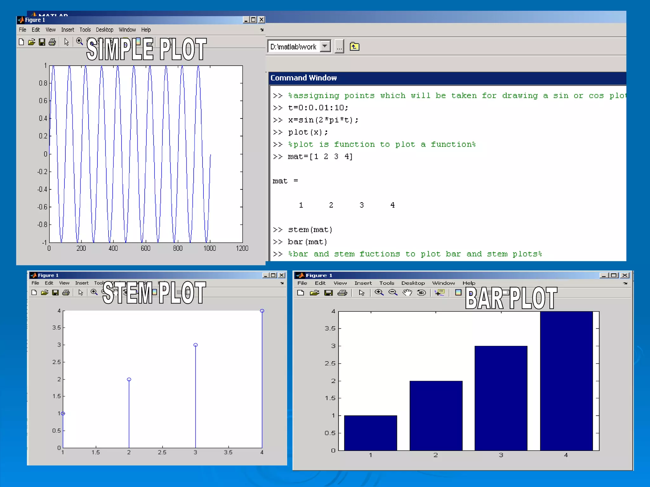Open Desktop menu in Simple Plot figure
Screen dimensions: 650x487
pyautogui.click(x=105, y=30)
